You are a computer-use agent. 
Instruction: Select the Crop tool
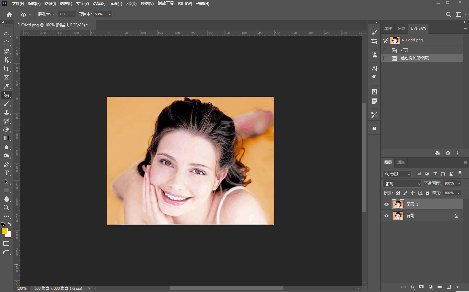6,69
